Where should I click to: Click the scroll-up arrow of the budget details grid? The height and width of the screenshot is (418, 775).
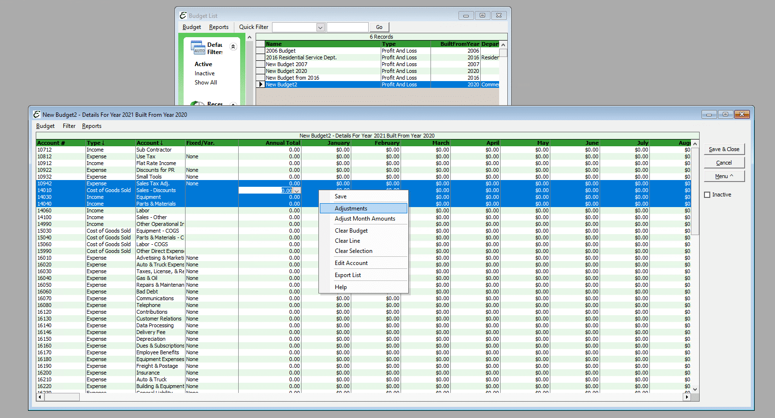point(695,144)
